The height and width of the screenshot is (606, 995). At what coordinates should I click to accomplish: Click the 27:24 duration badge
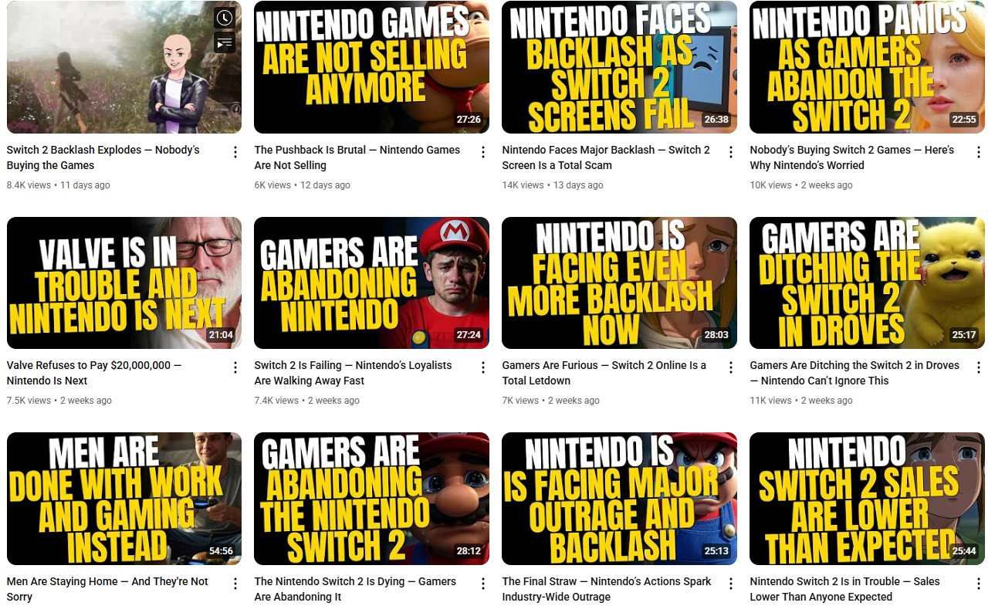(469, 336)
